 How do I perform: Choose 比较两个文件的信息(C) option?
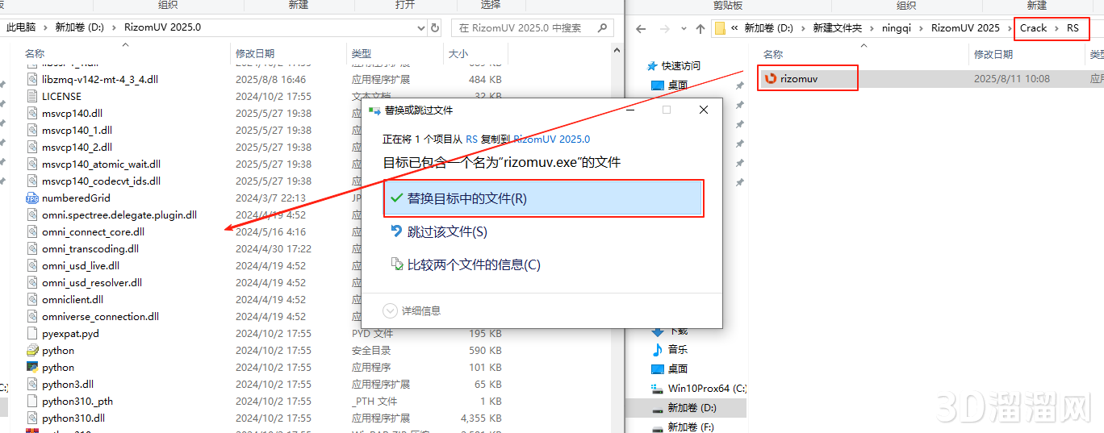click(473, 264)
